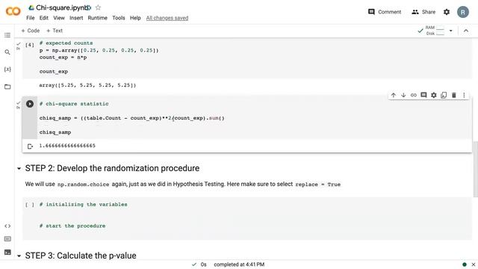Image resolution: width=478 pixels, height=269 pixels.
Task: Collapse the header toolbar with chevron
Action: (x=466, y=31)
